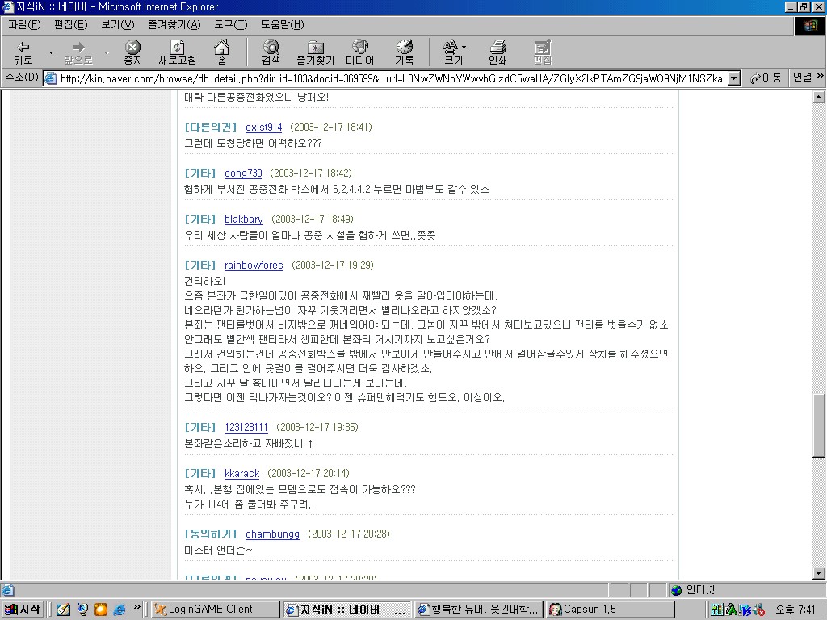The width and height of the screenshot is (827, 620).
Task: Show the 기록 history panel icon
Action: pyautogui.click(x=405, y=52)
